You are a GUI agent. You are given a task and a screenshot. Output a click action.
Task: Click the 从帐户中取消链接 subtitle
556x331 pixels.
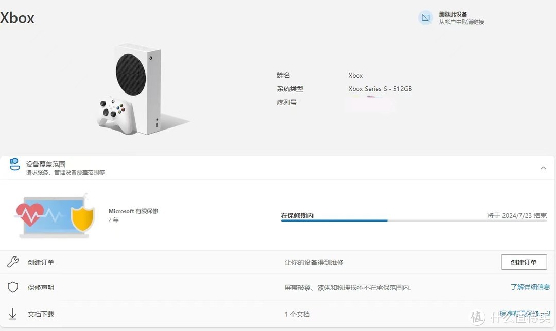[x=461, y=22]
